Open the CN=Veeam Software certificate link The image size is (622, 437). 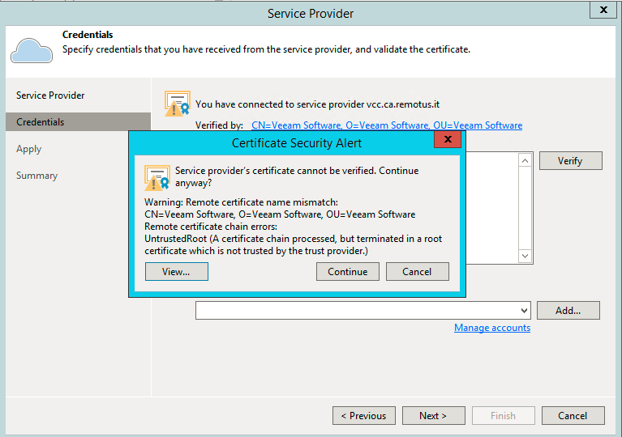pyautogui.click(x=387, y=125)
